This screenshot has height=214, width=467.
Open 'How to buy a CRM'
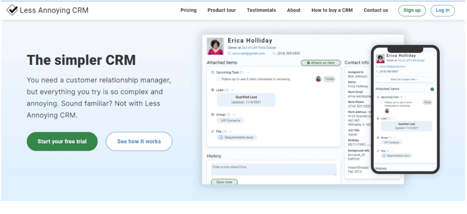pos(332,10)
